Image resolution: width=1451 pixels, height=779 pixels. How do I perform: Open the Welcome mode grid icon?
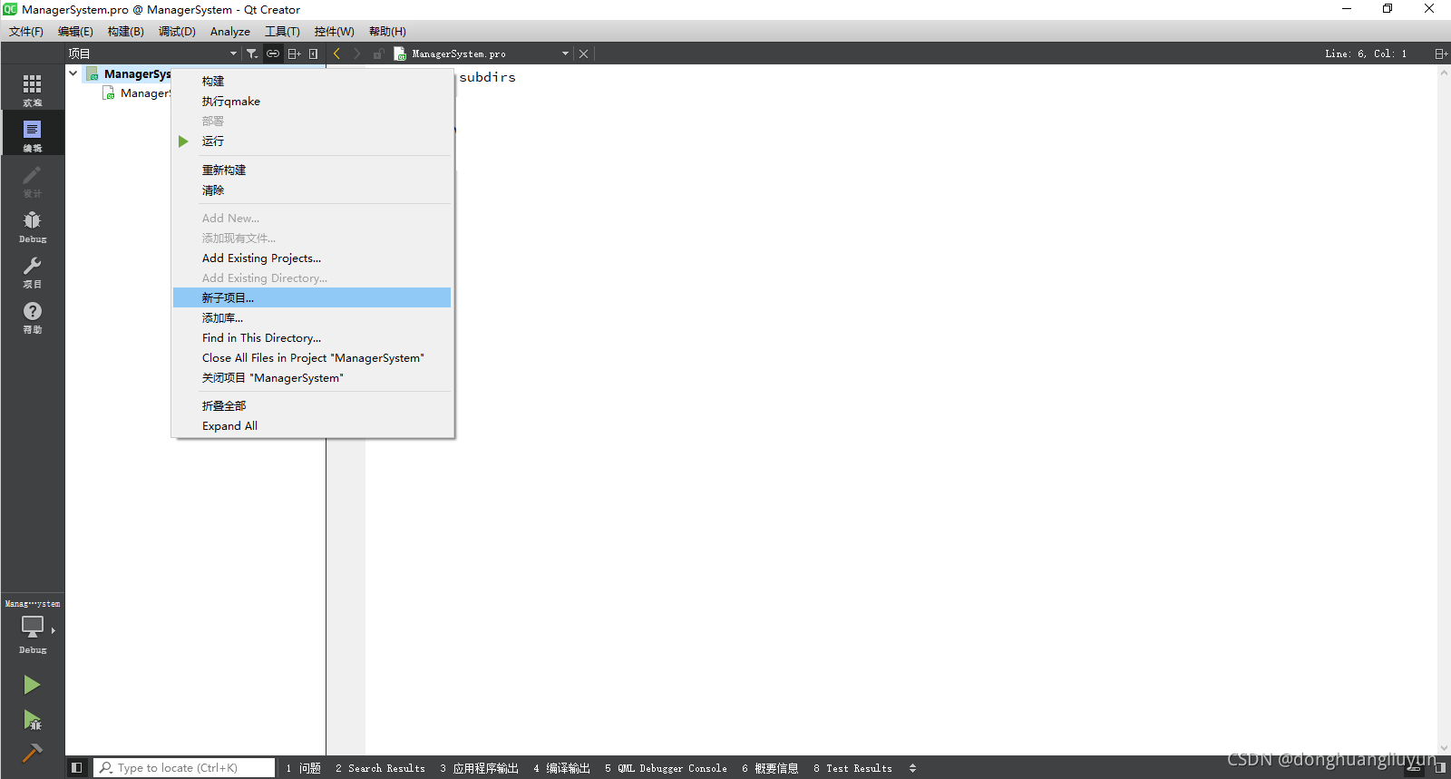(x=33, y=89)
